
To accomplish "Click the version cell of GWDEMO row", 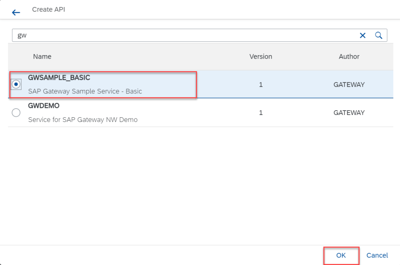I will [261, 113].
